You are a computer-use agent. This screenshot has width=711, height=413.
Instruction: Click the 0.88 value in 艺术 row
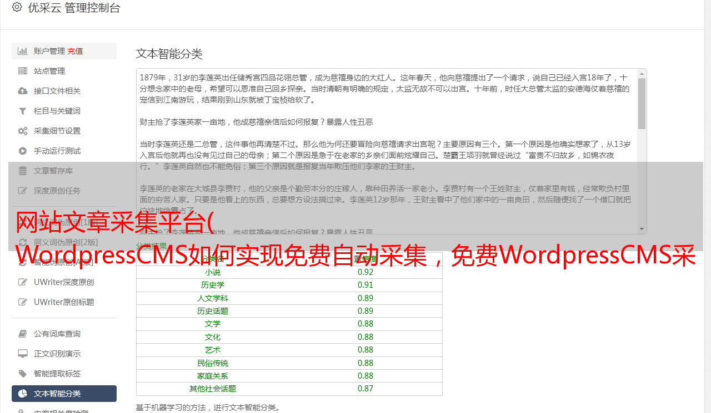[x=365, y=350]
